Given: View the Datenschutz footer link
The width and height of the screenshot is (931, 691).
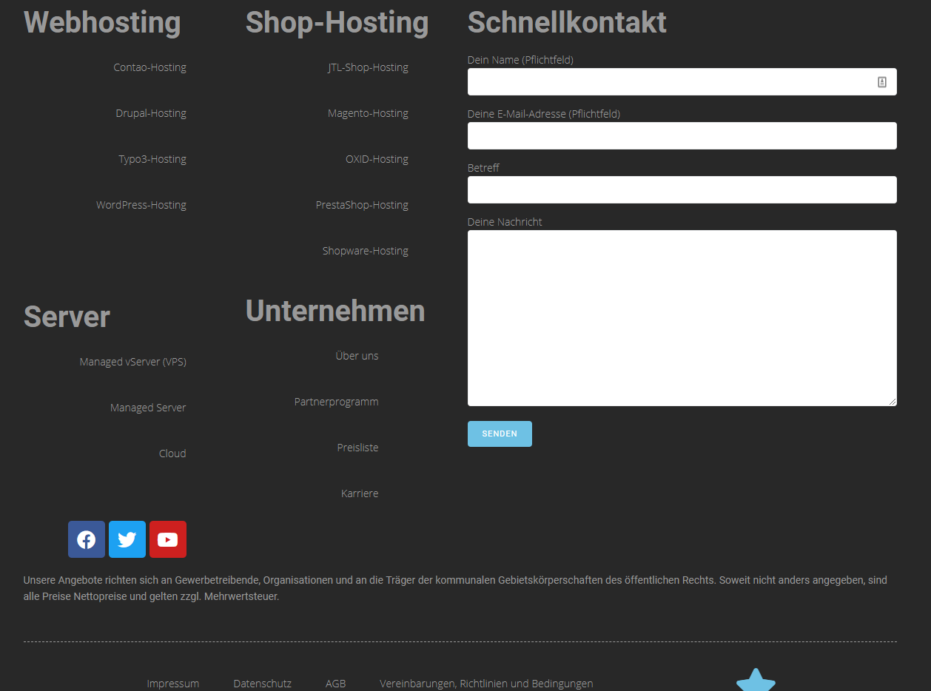Looking at the screenshot, I should (x=262, y=684).
